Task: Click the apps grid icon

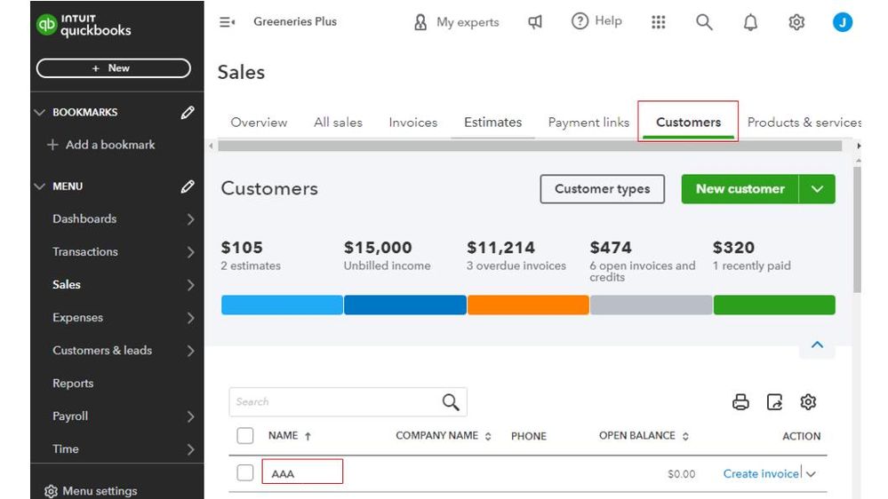Action: click(659, 22)
